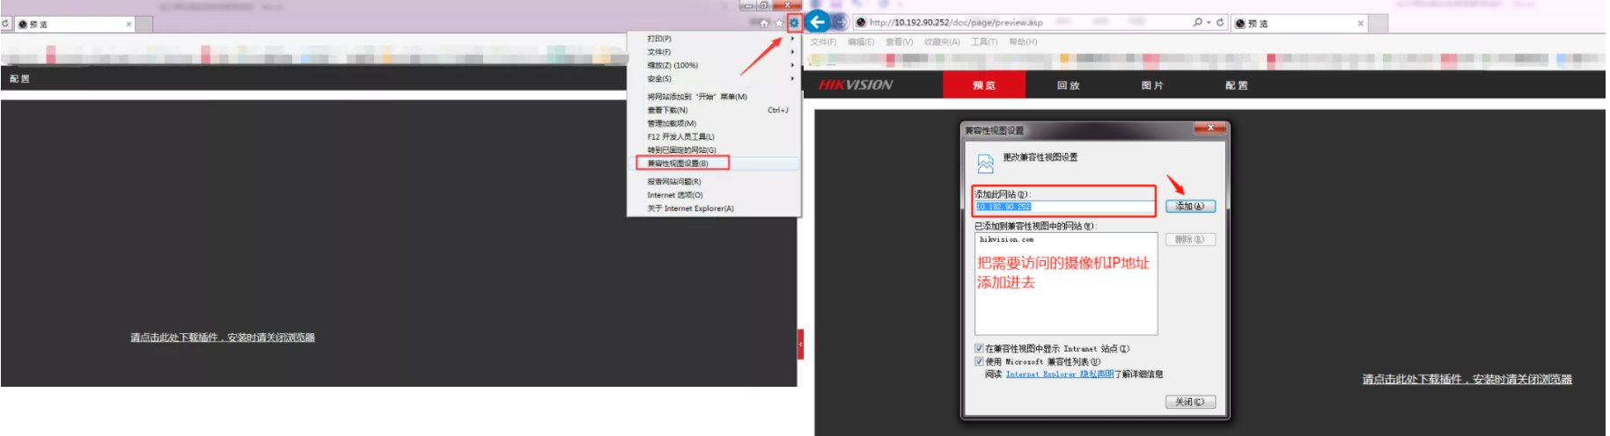Image resolution: width=1610 pixels, height=436 pixels.
Task: Toggle '使用 Microsoft 兼容性列表' checkbox
Action: [980, 361]
